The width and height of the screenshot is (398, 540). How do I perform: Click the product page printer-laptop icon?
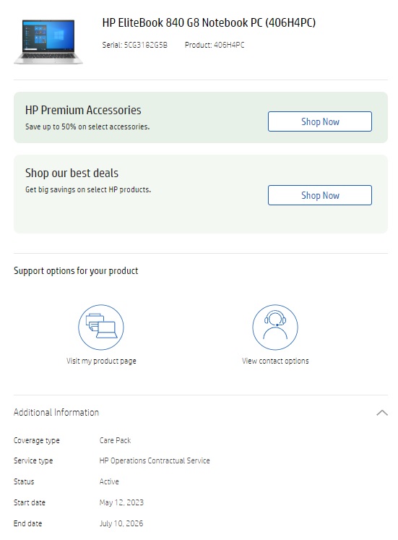click(x=101, y=327)
